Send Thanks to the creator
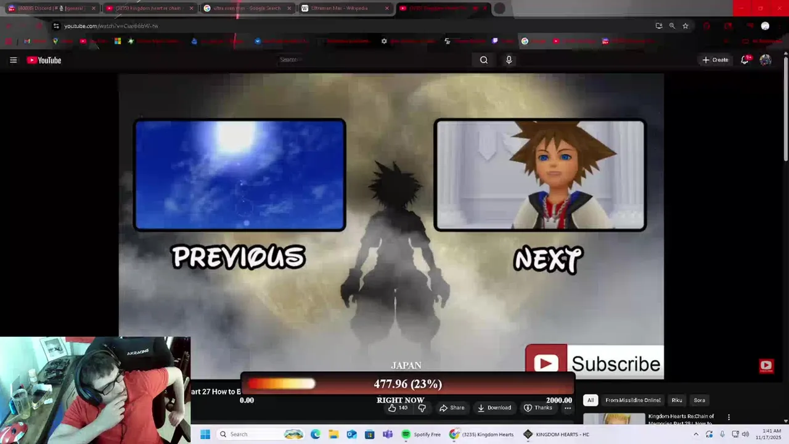 click(538, 408)
